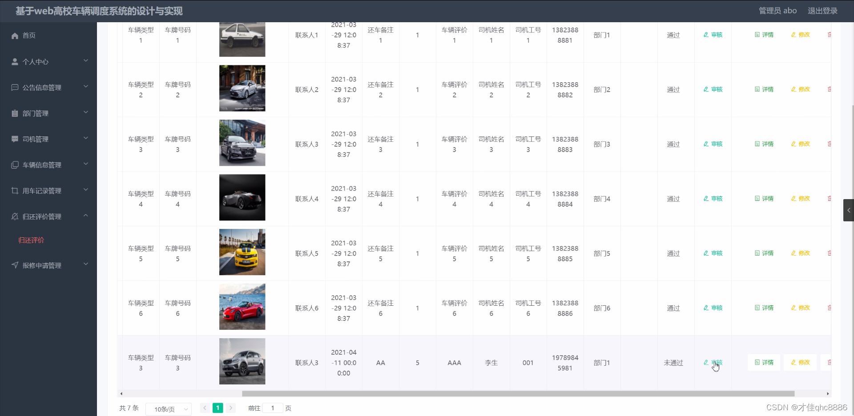Click 修改 in the 联系人2 row

801,89
